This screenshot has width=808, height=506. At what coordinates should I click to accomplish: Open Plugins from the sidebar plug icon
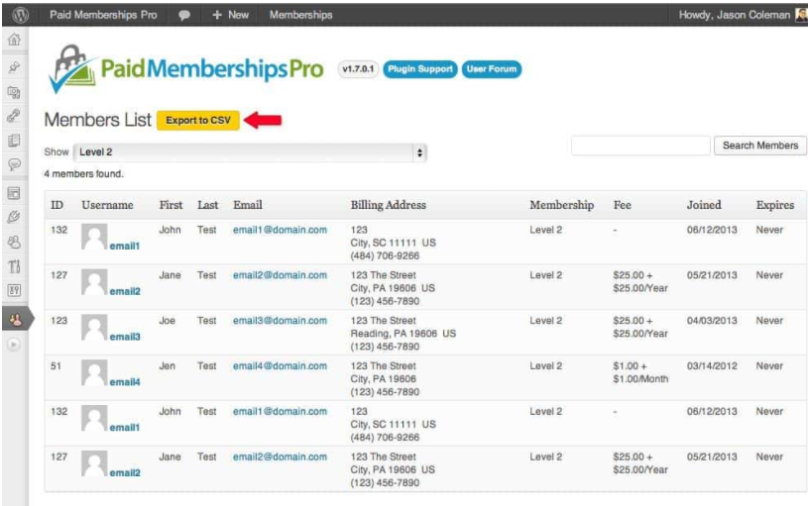[x=14, y=217]
